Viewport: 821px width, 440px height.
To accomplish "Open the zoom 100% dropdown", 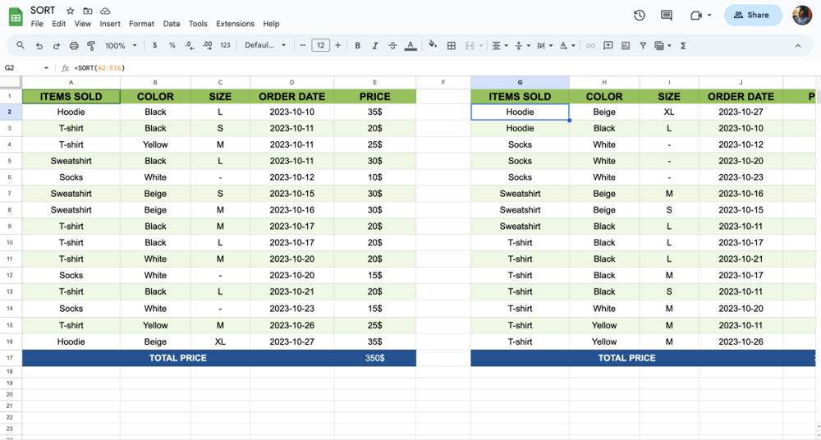I will (x=120, y=46).
